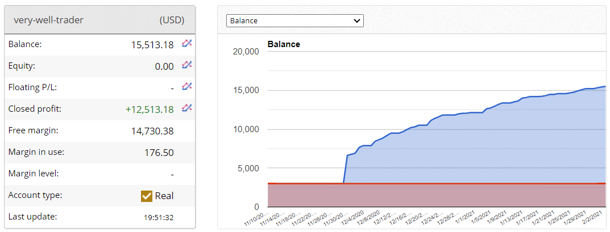610x232 pixels.
Task: Click the bold Balance chart title
Action: pos(284,44)
